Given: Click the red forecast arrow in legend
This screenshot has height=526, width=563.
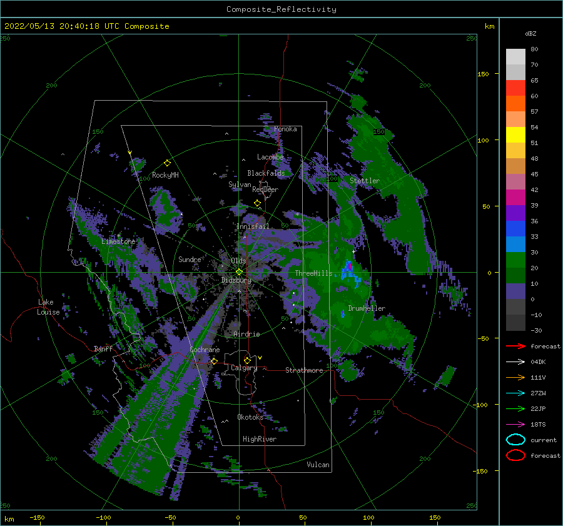Looking at the screenshot, I should (515, 346).
